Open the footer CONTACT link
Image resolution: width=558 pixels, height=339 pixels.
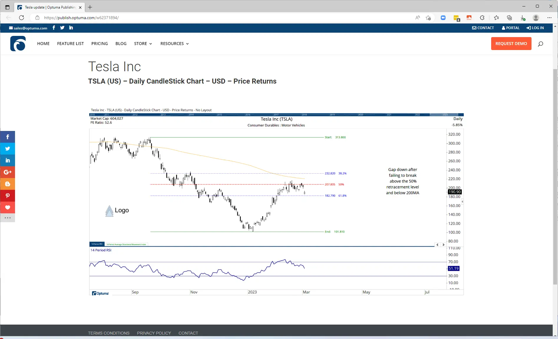pyautogui.click(x=188, y=333)
